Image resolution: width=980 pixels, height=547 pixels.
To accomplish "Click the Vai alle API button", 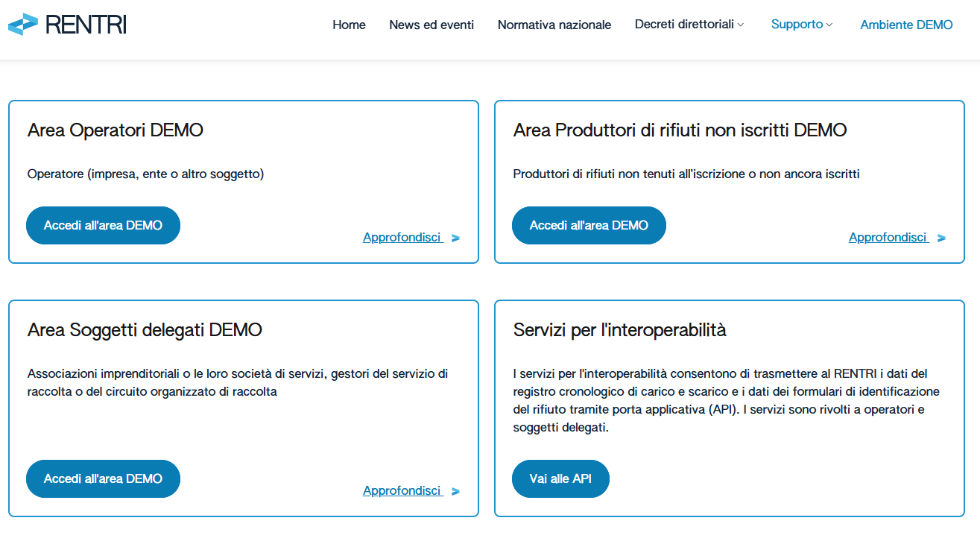I will click(x=560, y=478).
